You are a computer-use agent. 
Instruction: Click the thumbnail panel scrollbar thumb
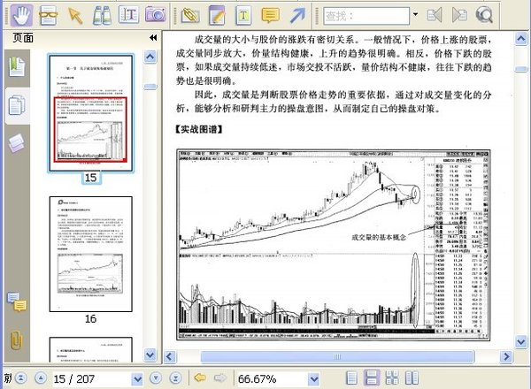coord(150,87)
